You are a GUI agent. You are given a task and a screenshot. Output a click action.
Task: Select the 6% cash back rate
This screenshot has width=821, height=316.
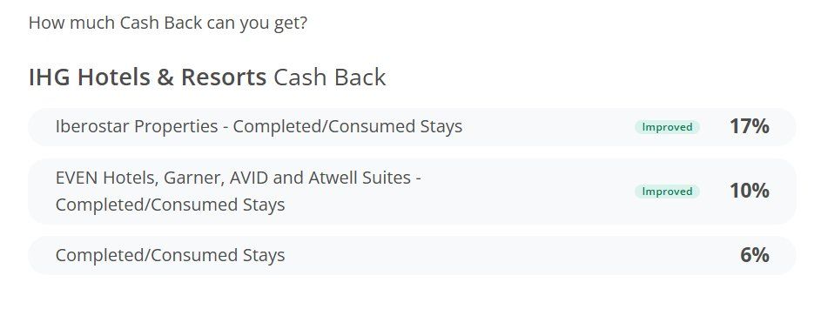(755, 255)
